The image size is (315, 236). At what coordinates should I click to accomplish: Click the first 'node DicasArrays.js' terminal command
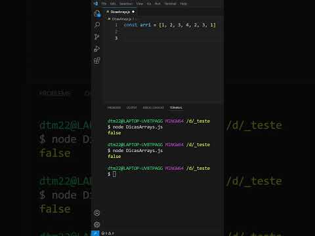pyautogui.click(x=138, y=127)
